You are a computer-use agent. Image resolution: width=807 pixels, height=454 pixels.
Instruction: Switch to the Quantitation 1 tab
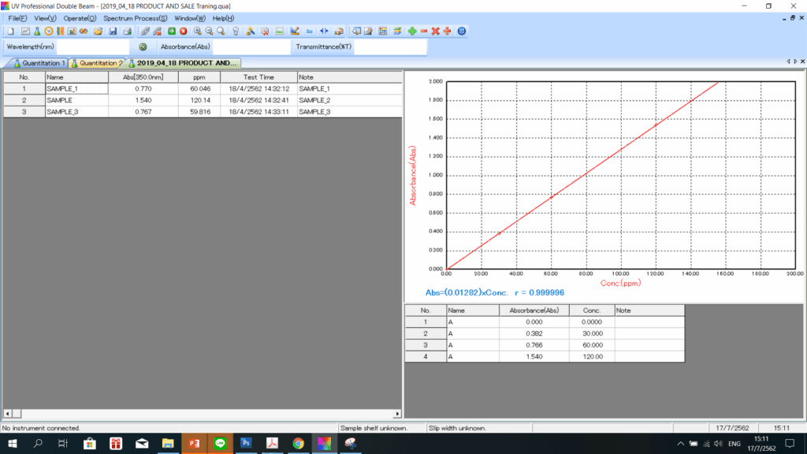(x=38, y=63)
